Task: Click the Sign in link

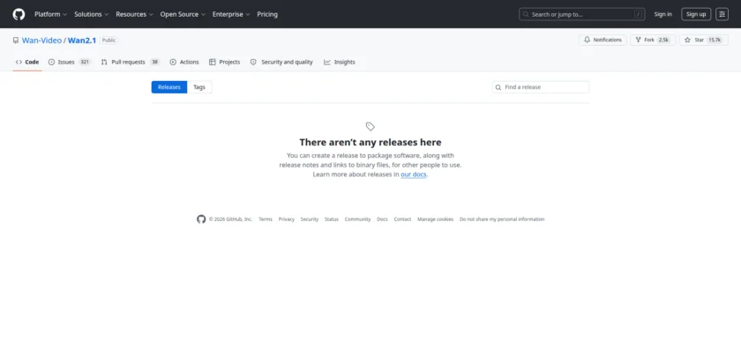Action: pos(662,14)
